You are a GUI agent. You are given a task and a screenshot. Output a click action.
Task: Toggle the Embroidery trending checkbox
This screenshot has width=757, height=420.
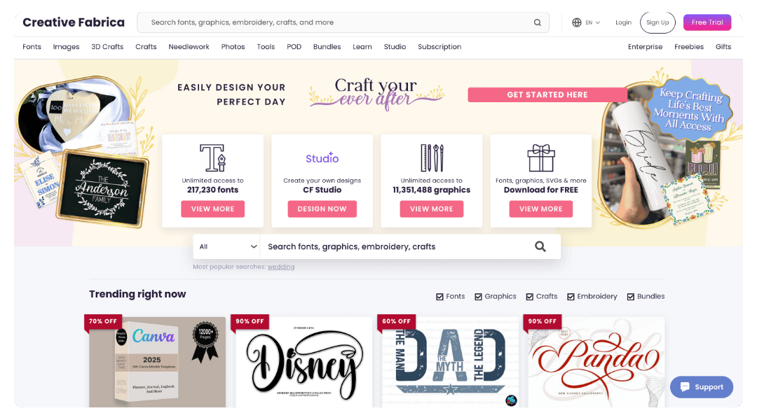click(571, 297)
